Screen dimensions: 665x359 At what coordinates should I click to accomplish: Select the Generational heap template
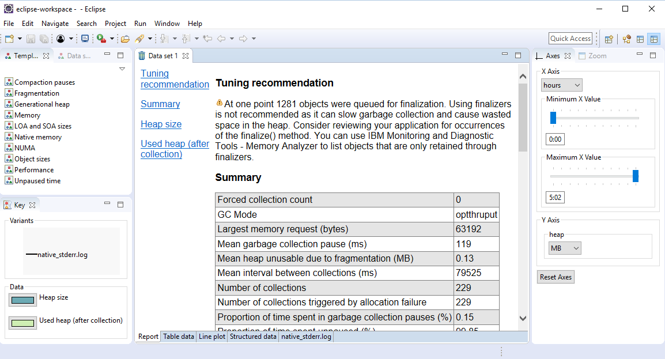tap(37, 104)
